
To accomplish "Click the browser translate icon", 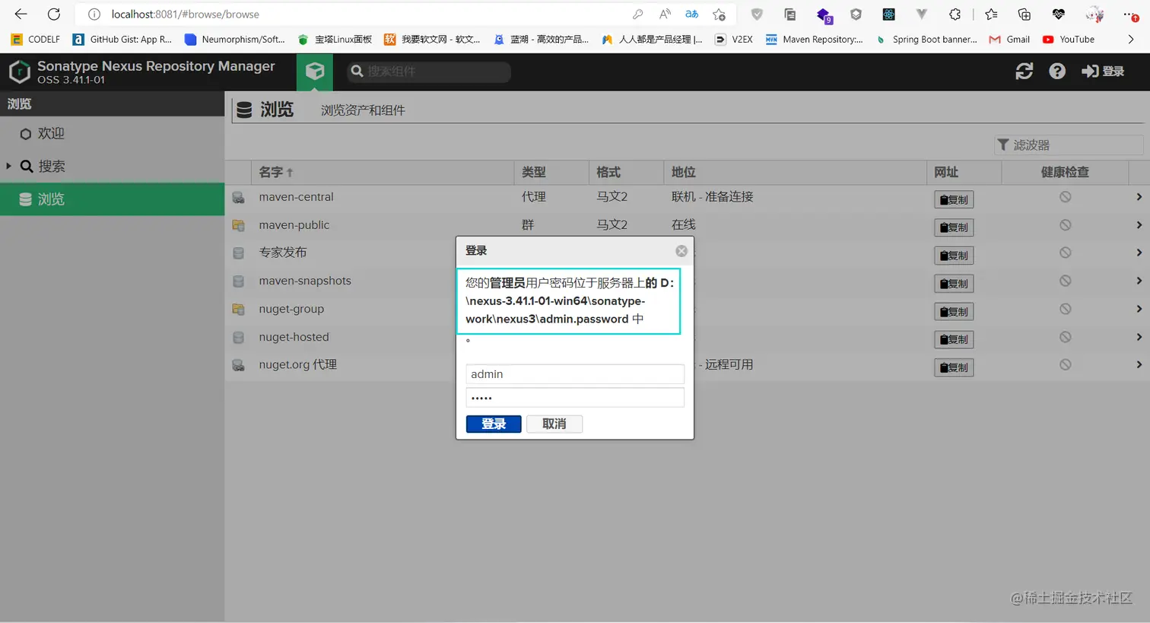I will pos(691,14).
